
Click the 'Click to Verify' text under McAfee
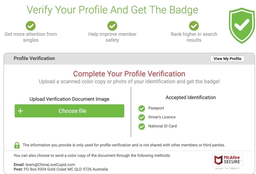pyautogui.click(x=227, y=168)
